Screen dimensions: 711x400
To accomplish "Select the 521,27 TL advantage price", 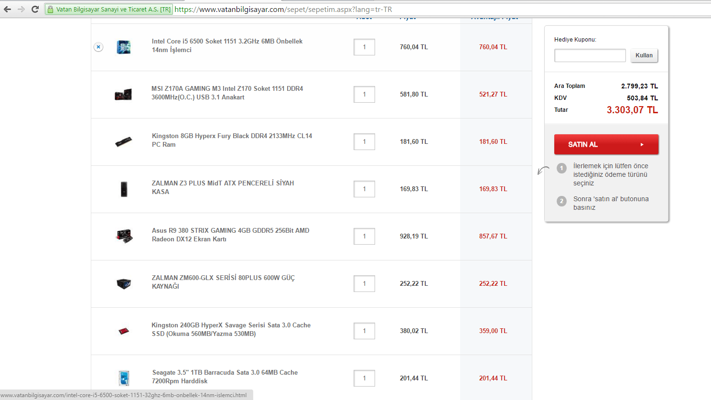I will click(493, 94).
